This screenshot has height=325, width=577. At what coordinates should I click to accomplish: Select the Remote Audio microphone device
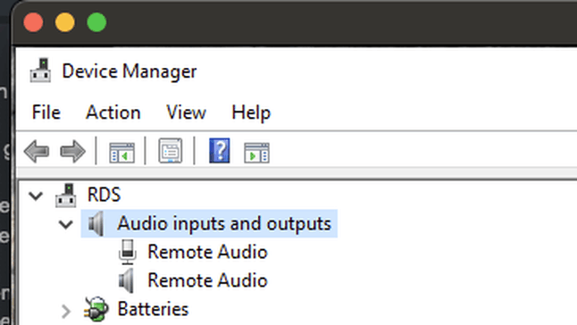[x=207, y=252]
